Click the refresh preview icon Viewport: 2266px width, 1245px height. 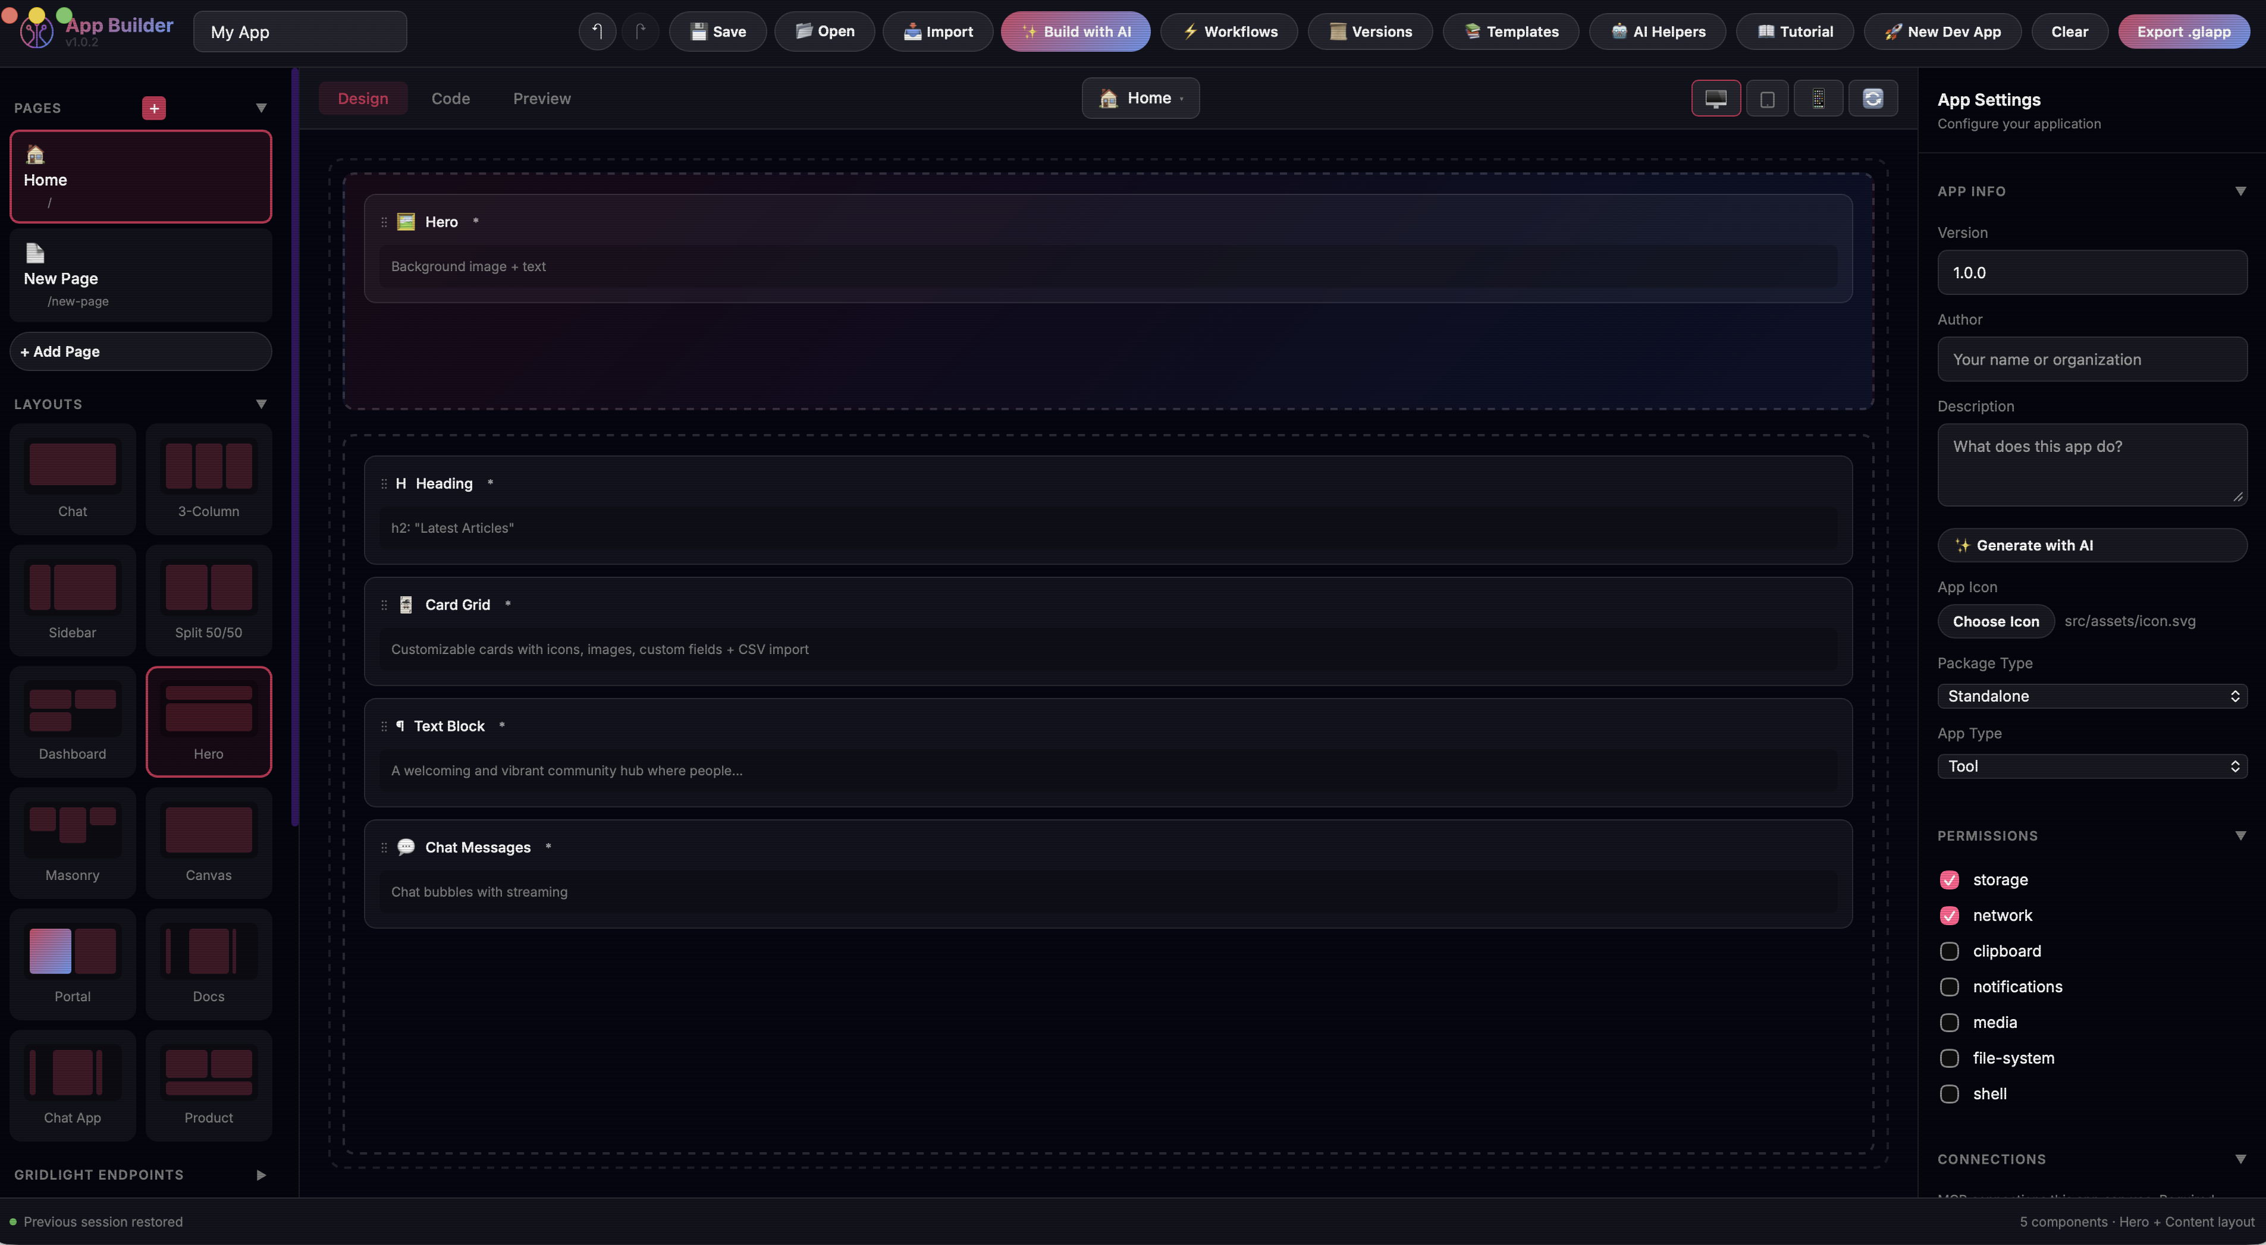(x=1873, y=98)
